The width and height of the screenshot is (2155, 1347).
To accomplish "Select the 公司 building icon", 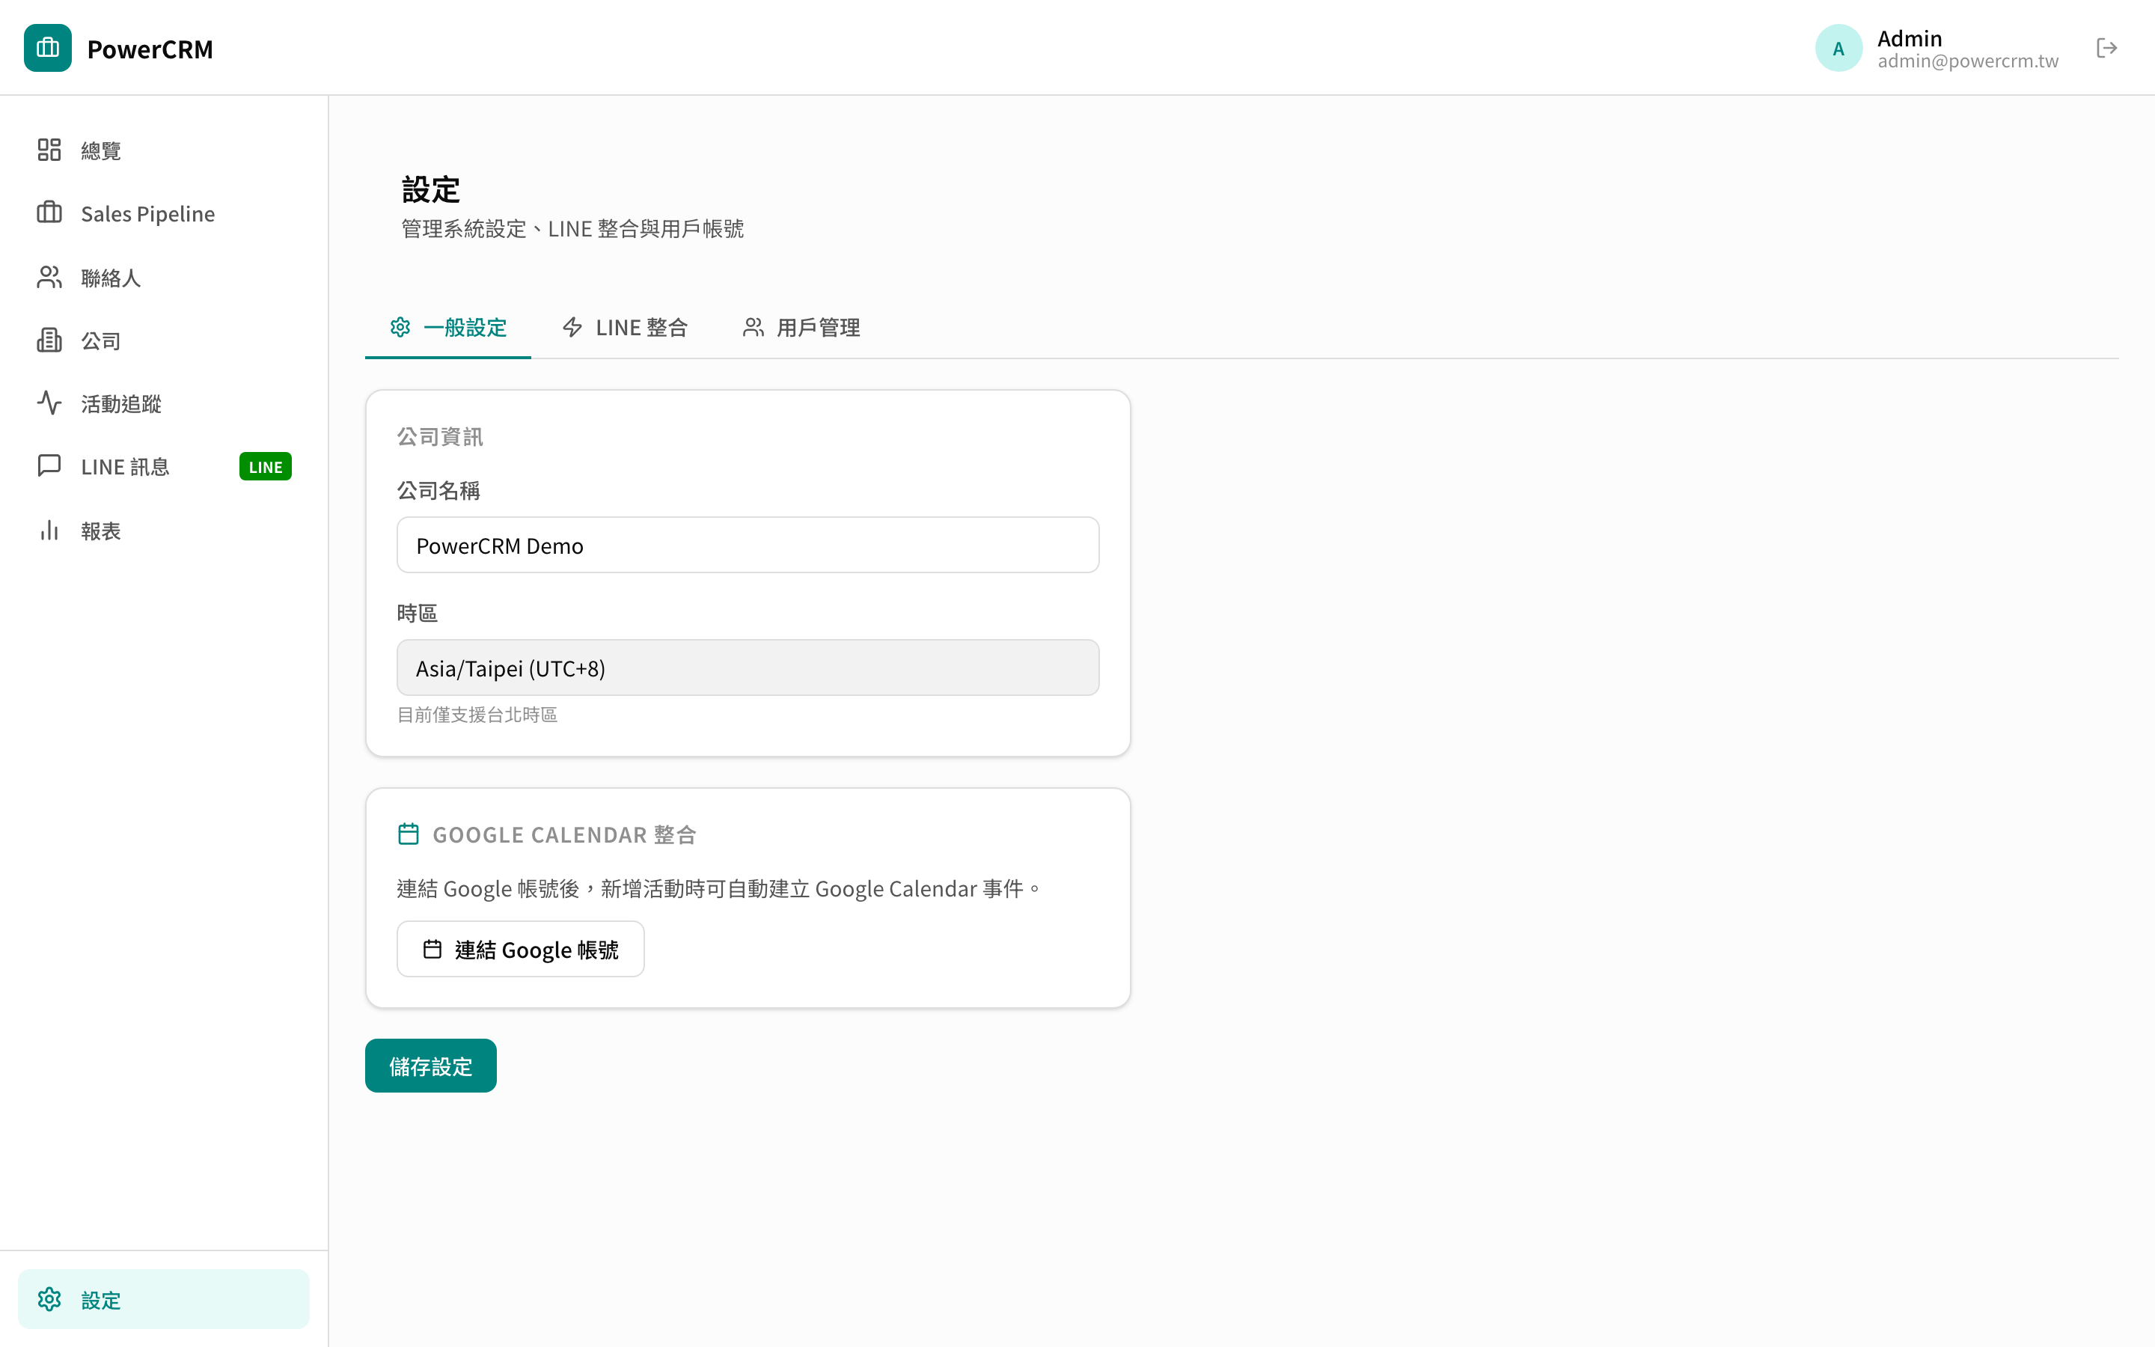I will click(49, 340).
